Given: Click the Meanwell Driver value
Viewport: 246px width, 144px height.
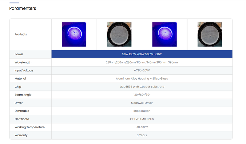Looking at the screenshot, I should point(142,103).
